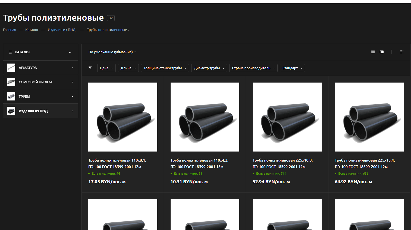Click the catalog grid icon beside КАТАЛОГ

click(11, 52)
